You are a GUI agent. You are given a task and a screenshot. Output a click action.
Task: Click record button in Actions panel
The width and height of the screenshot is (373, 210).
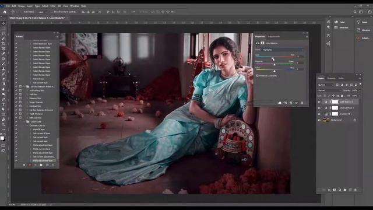coord(30,164)
